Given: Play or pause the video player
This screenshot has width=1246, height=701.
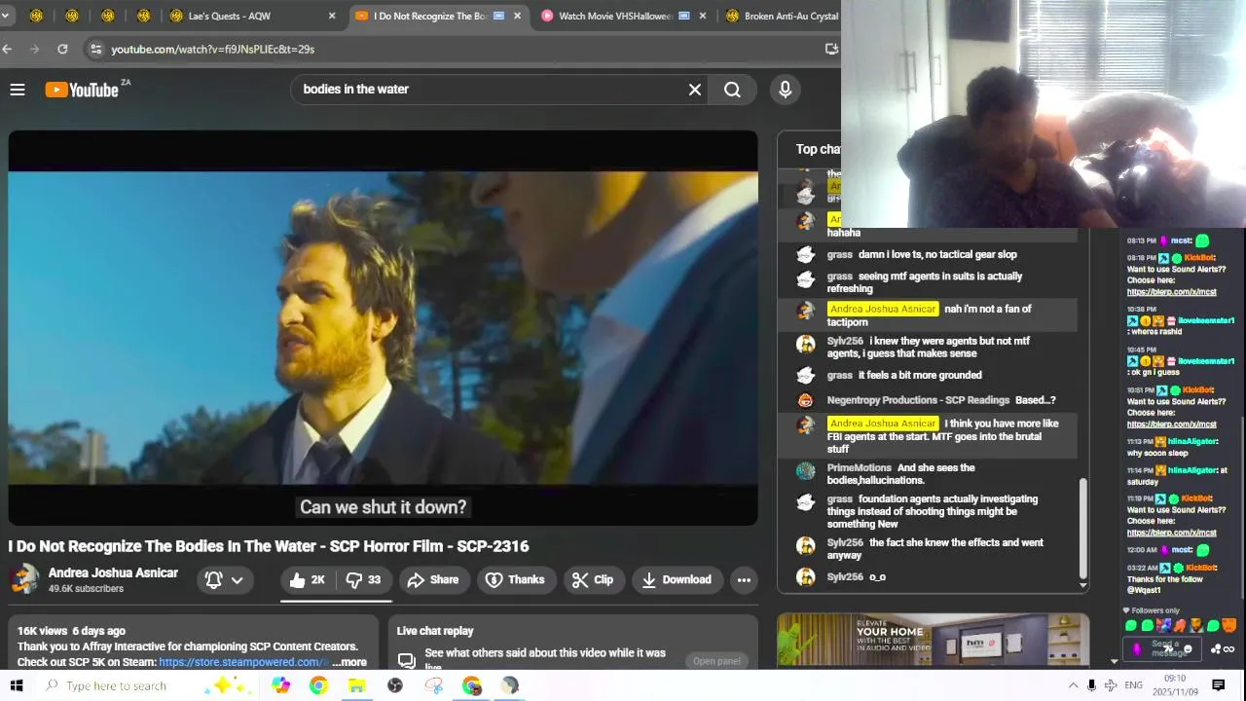Looking at the screenshot, I should (383, 328).
